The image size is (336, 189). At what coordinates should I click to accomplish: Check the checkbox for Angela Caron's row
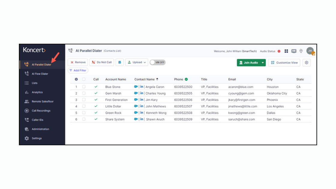pyautogui.click(x=84, y=87)
